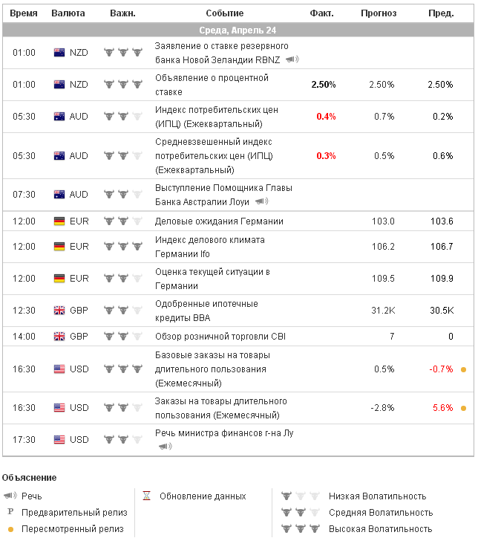Click the hourglass data update icon in legend
478x538 pixels.
[147, 496]
